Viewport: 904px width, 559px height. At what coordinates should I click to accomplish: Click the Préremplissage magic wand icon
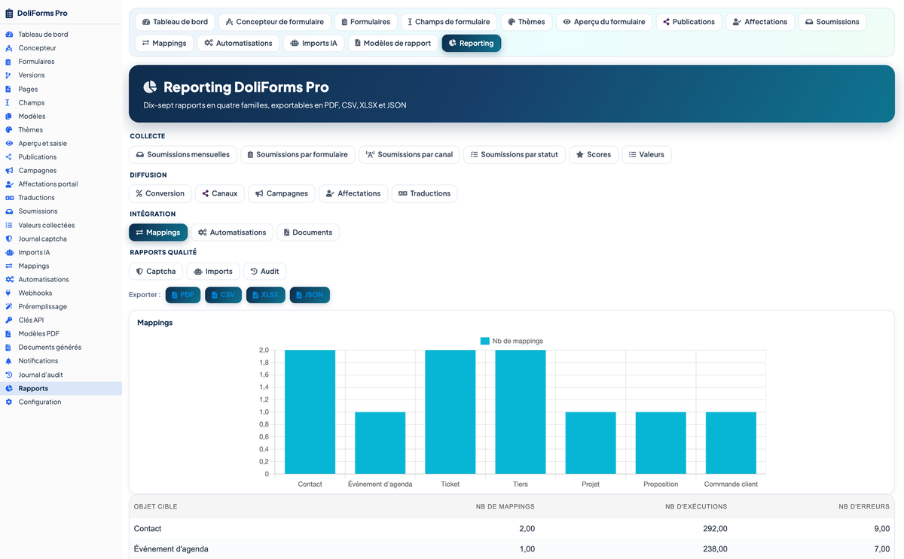[9, 306]
